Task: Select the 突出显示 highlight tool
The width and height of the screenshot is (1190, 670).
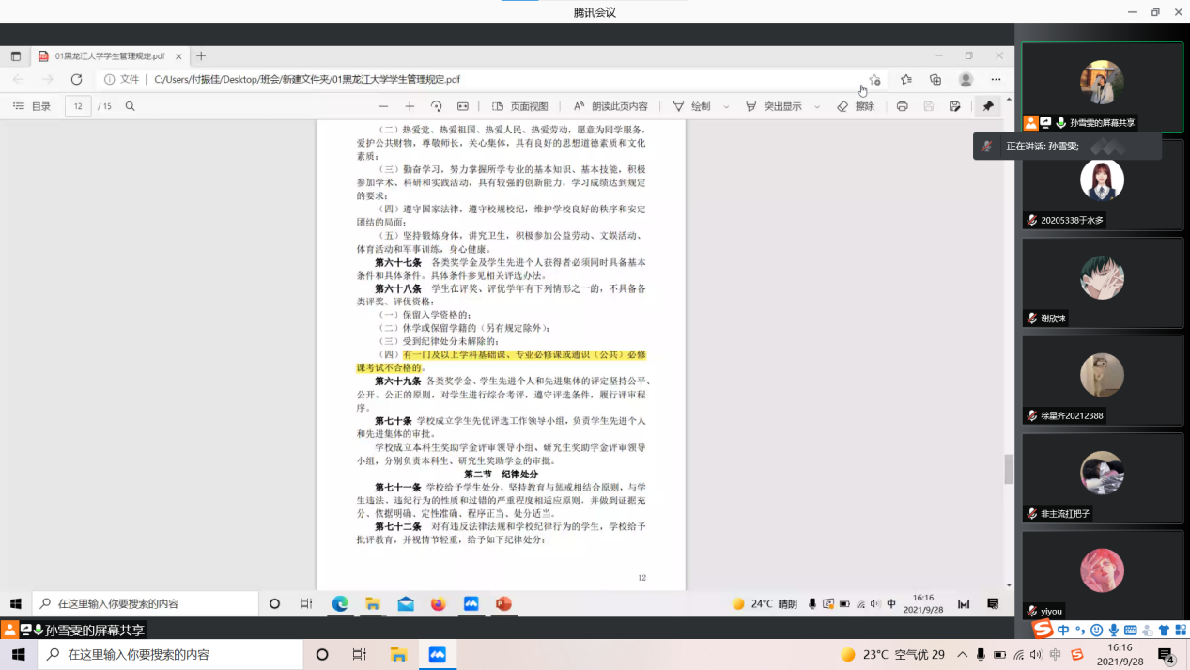Action: pyautogui.click(x=773, y=106)
